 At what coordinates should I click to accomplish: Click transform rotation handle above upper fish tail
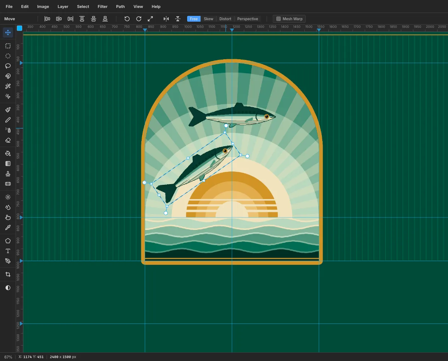[x=226, y=126]
